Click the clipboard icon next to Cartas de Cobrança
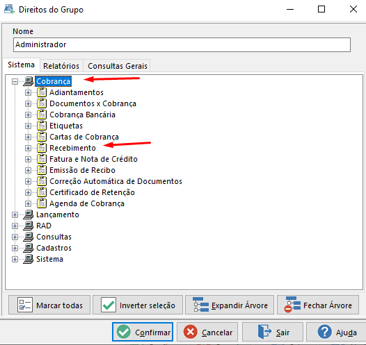Viewport: 366px width, 345px height. [42, 137]
